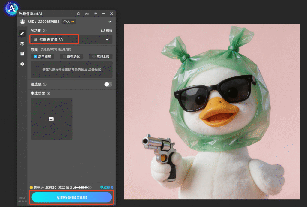This screenshot has height=207, width=307.
Task: Pin the StartAI plugin panel
Action: click(x=96, y=13)
